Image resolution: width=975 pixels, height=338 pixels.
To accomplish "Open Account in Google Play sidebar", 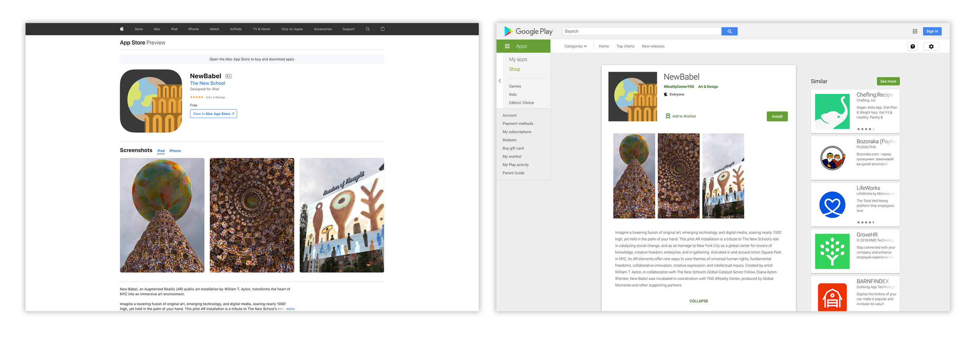I will click(509, 115).
